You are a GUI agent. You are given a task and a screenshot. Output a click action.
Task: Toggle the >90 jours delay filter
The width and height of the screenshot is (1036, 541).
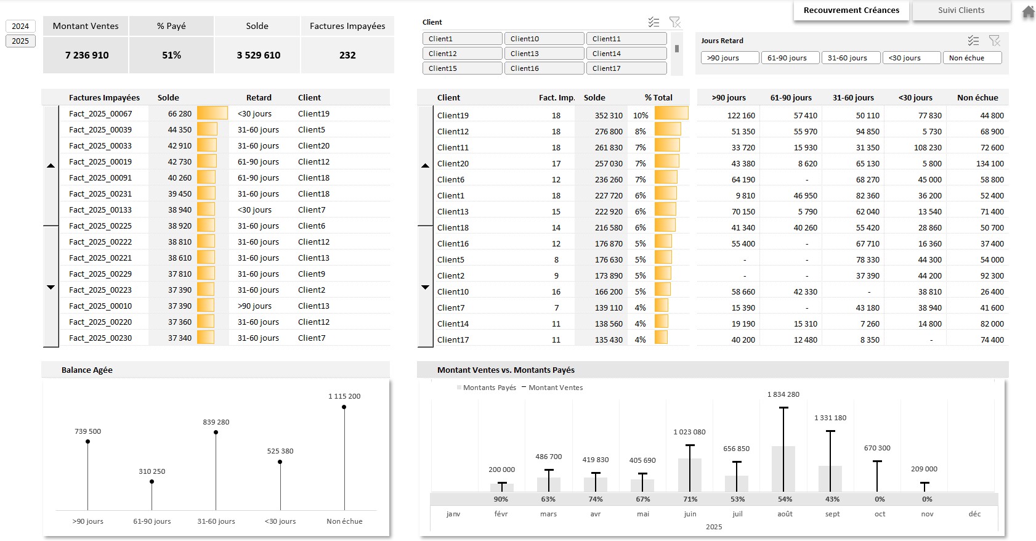coord(729,58)
